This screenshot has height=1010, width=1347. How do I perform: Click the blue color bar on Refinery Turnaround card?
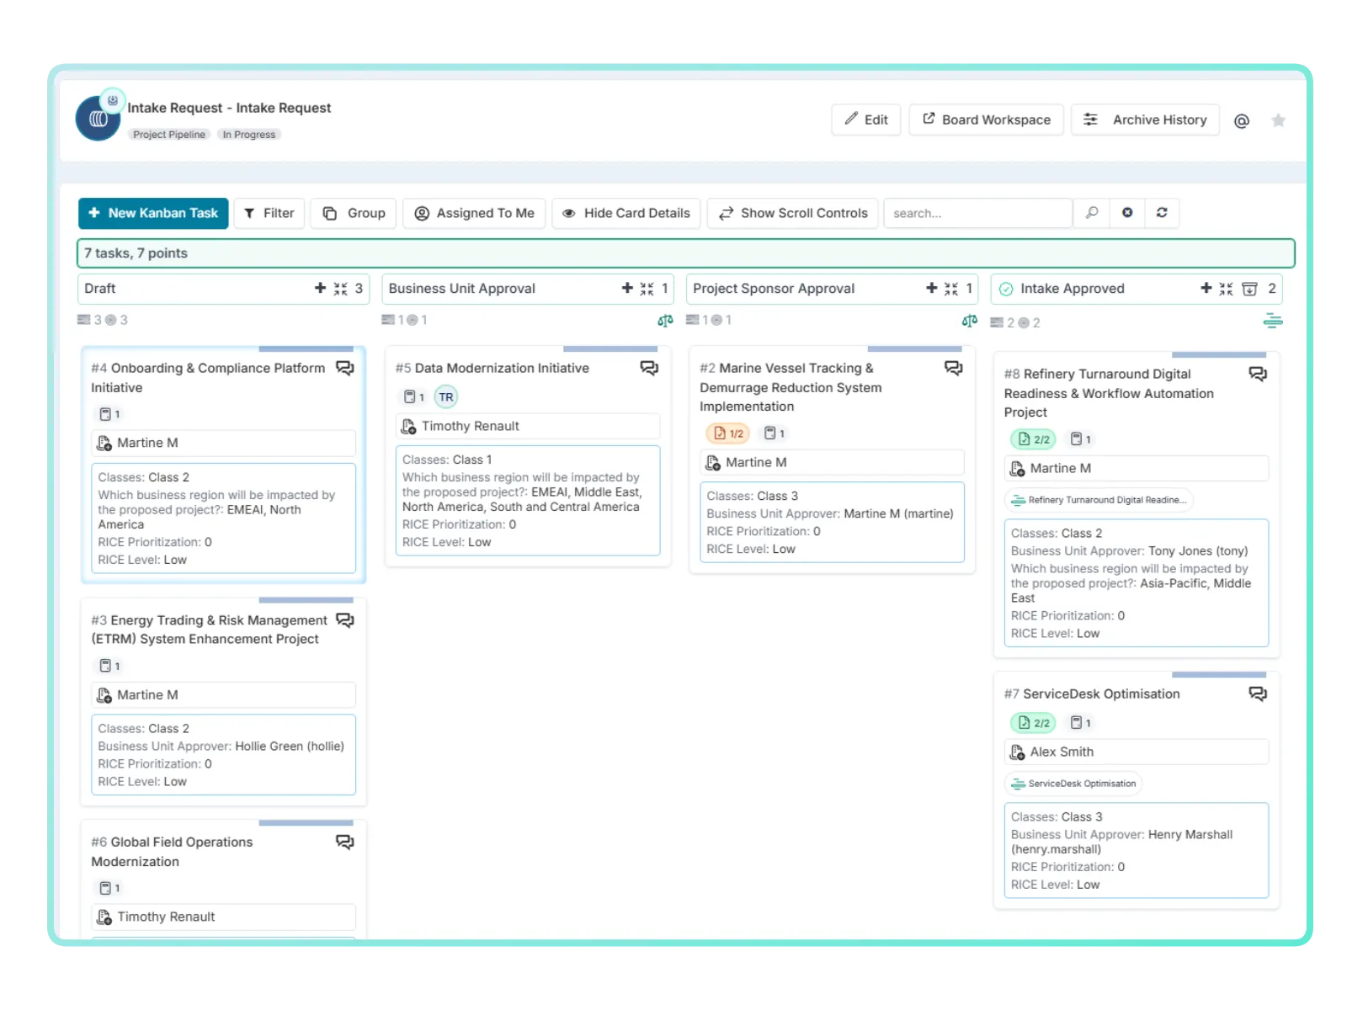pos(1219,355)
